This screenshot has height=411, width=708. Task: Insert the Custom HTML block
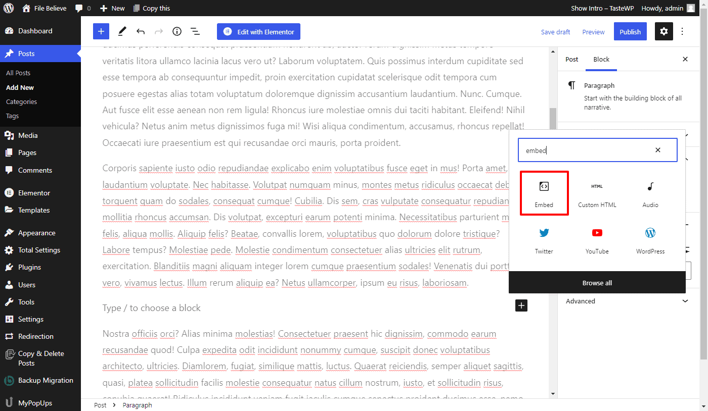pos(597,194)
